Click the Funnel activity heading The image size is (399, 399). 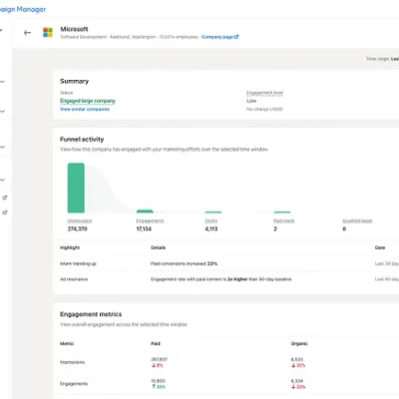pyautogui.click(x=82, y=140)
